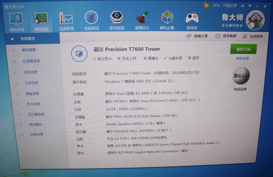The image size is (273, 177).
Task: Click the PERC H310 SCSI disk value
Action: click(x=142, y=116)
